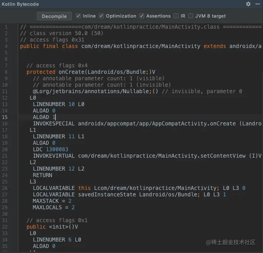Viewport: 263px width, 253px height.
Task: Click the 'protected onCreate(Landroid/os/Bundle;)V' line
Action: [91, 72]
